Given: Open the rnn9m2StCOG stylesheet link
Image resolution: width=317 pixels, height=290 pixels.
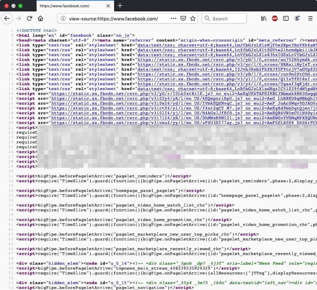Looking at the screenshot, I should point(227,74).
